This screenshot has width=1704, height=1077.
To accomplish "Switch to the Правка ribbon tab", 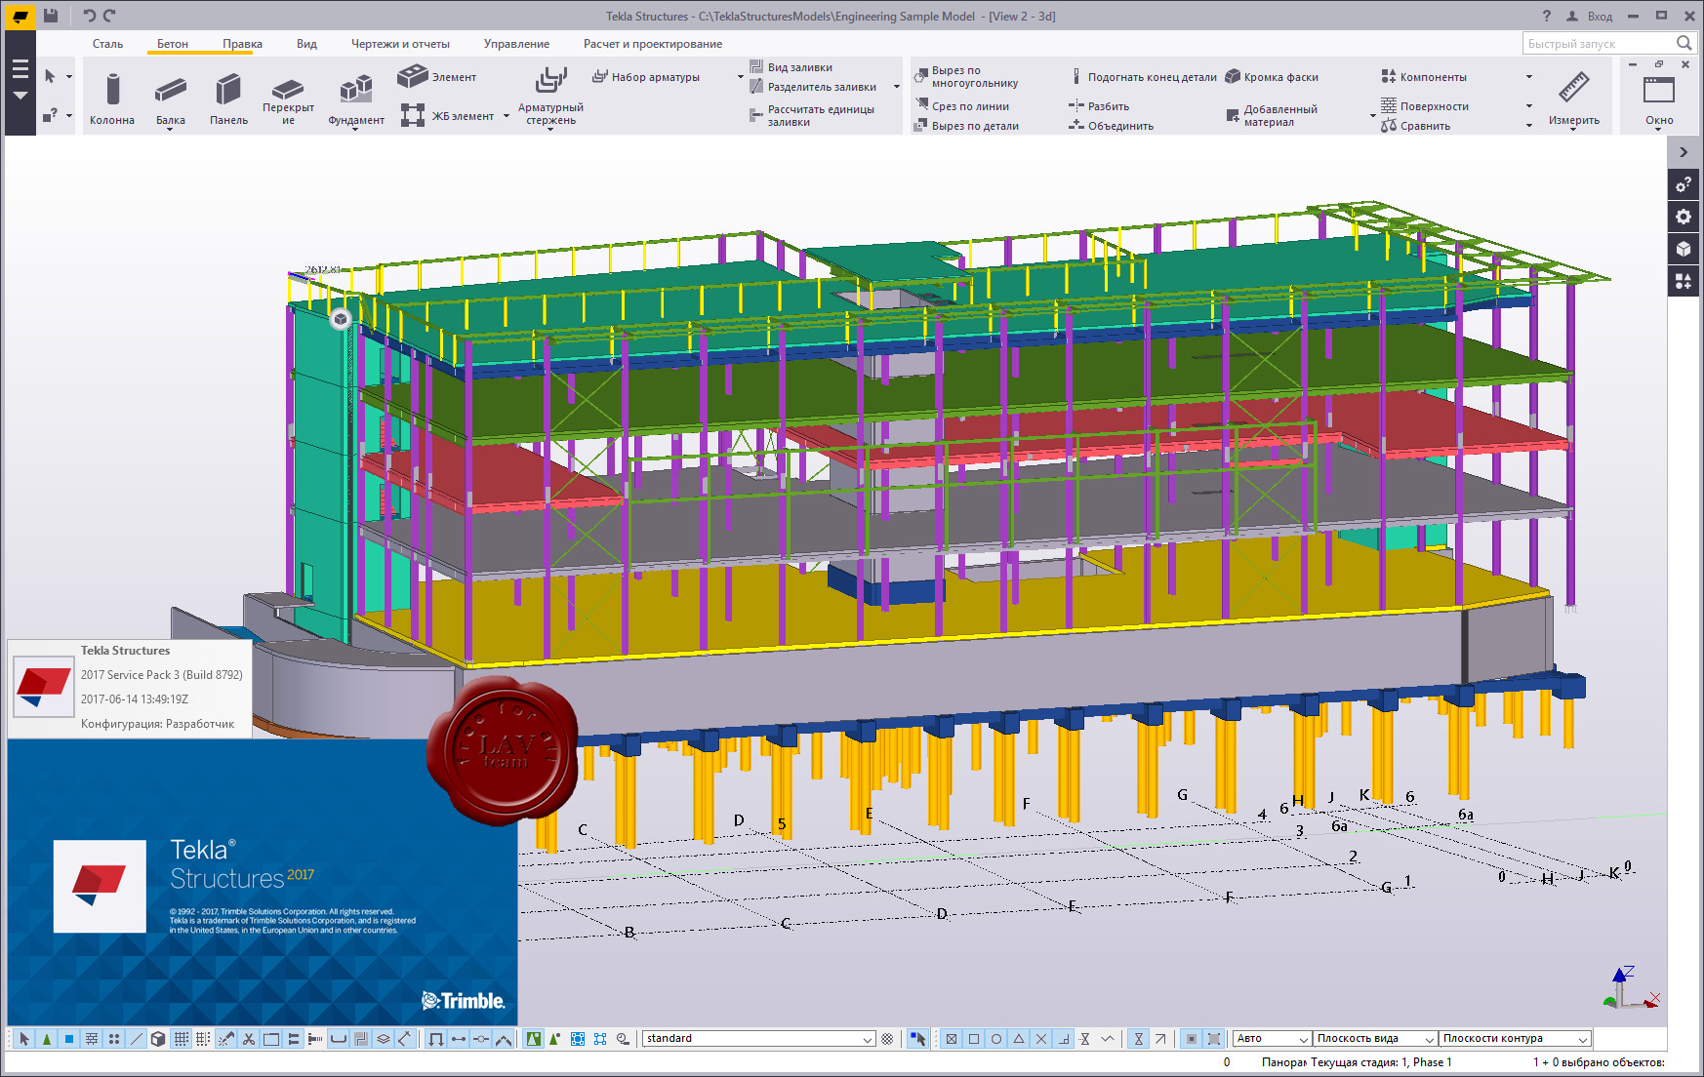I will pyautogui.click(x=242, y=44).
